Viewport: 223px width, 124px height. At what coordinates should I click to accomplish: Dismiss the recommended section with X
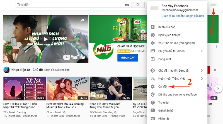pyautogui.click(x=215, y=70)
